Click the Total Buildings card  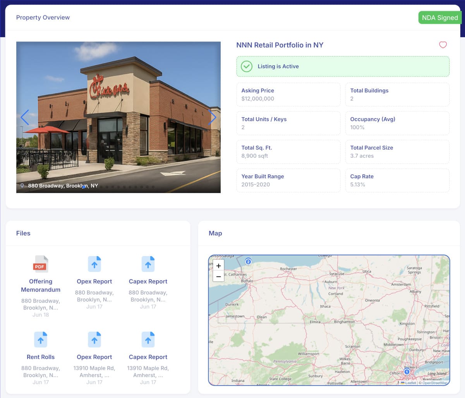pos(397,94)
